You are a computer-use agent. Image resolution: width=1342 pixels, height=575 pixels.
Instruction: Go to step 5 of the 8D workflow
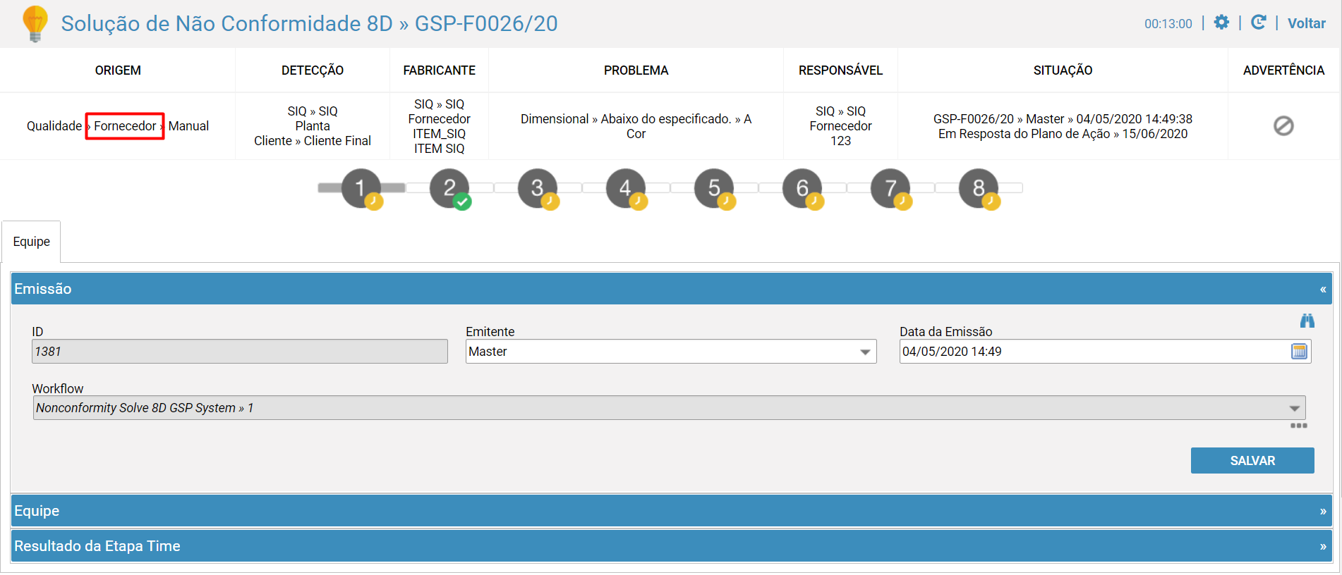714,188
